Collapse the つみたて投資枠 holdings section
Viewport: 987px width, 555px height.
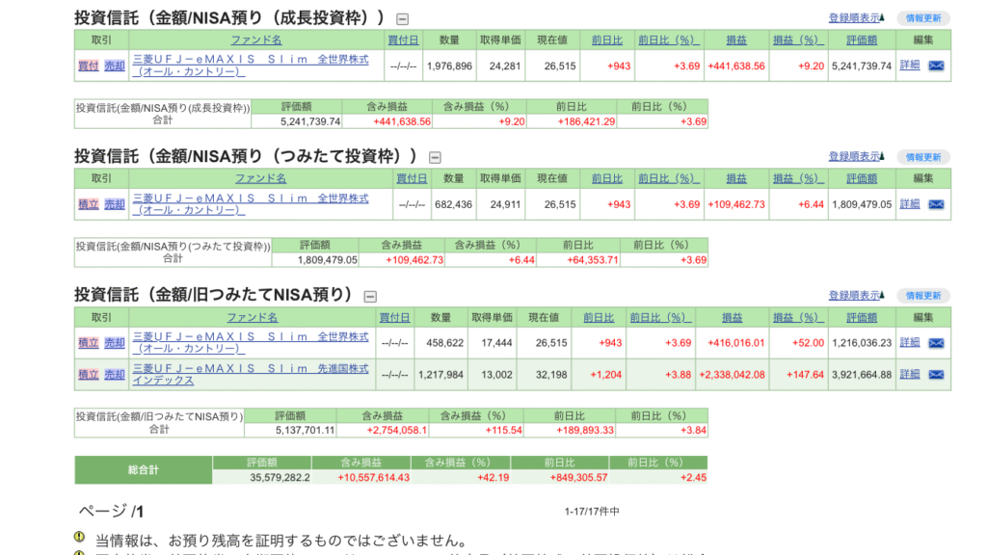point(435,157)
